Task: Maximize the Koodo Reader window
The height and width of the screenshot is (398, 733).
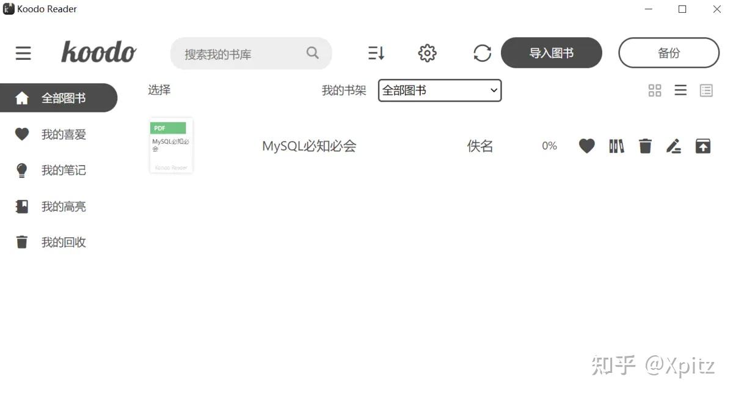Action: pos(682,9)
